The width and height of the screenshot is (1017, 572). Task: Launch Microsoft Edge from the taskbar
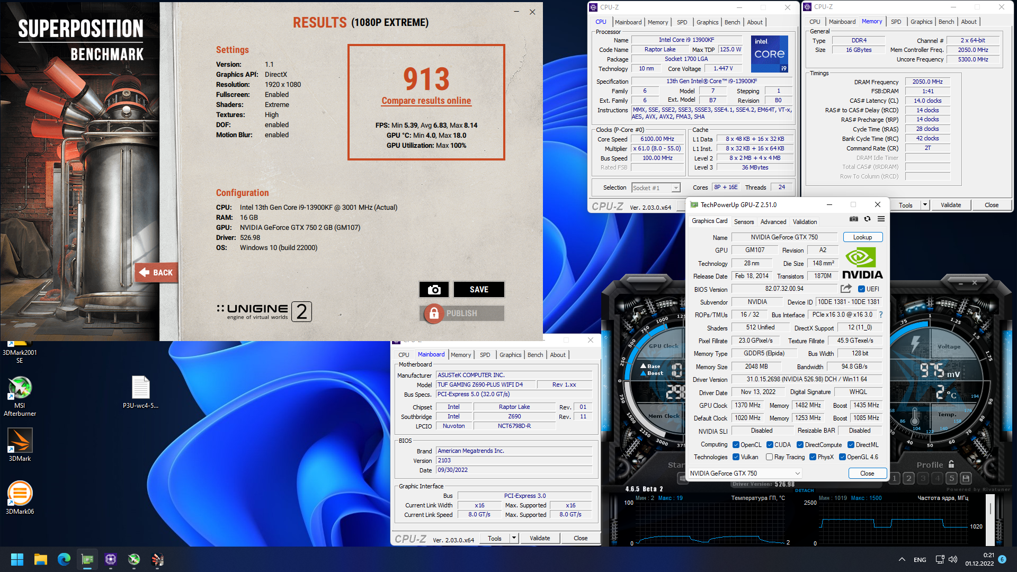click(x=64, y=559)
